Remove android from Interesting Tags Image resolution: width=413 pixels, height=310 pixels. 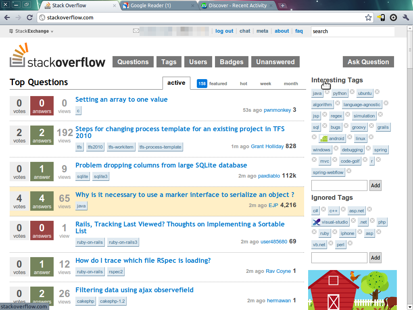(350, 137)
